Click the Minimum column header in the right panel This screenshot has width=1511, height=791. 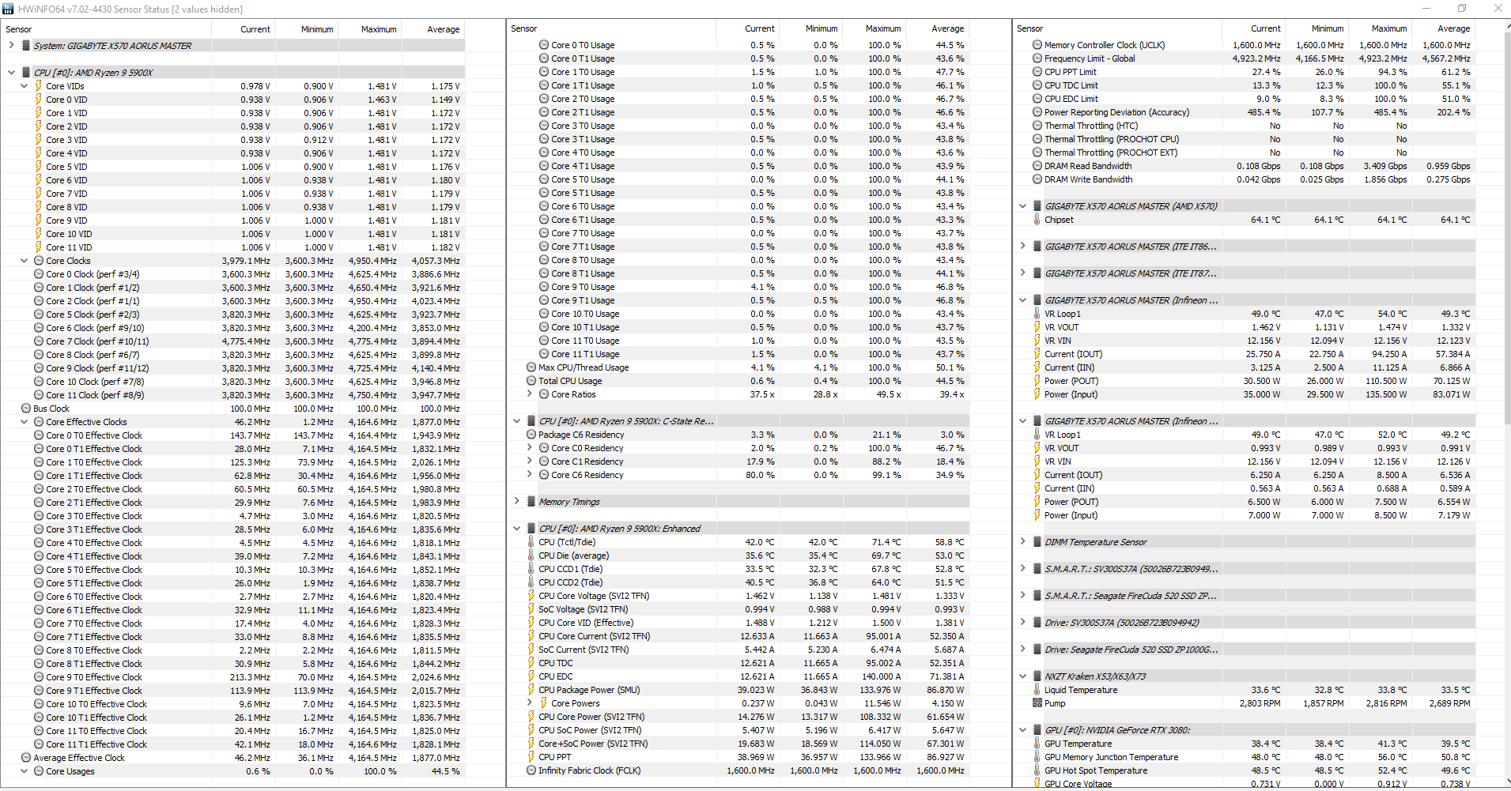[x=1317, y=28]
